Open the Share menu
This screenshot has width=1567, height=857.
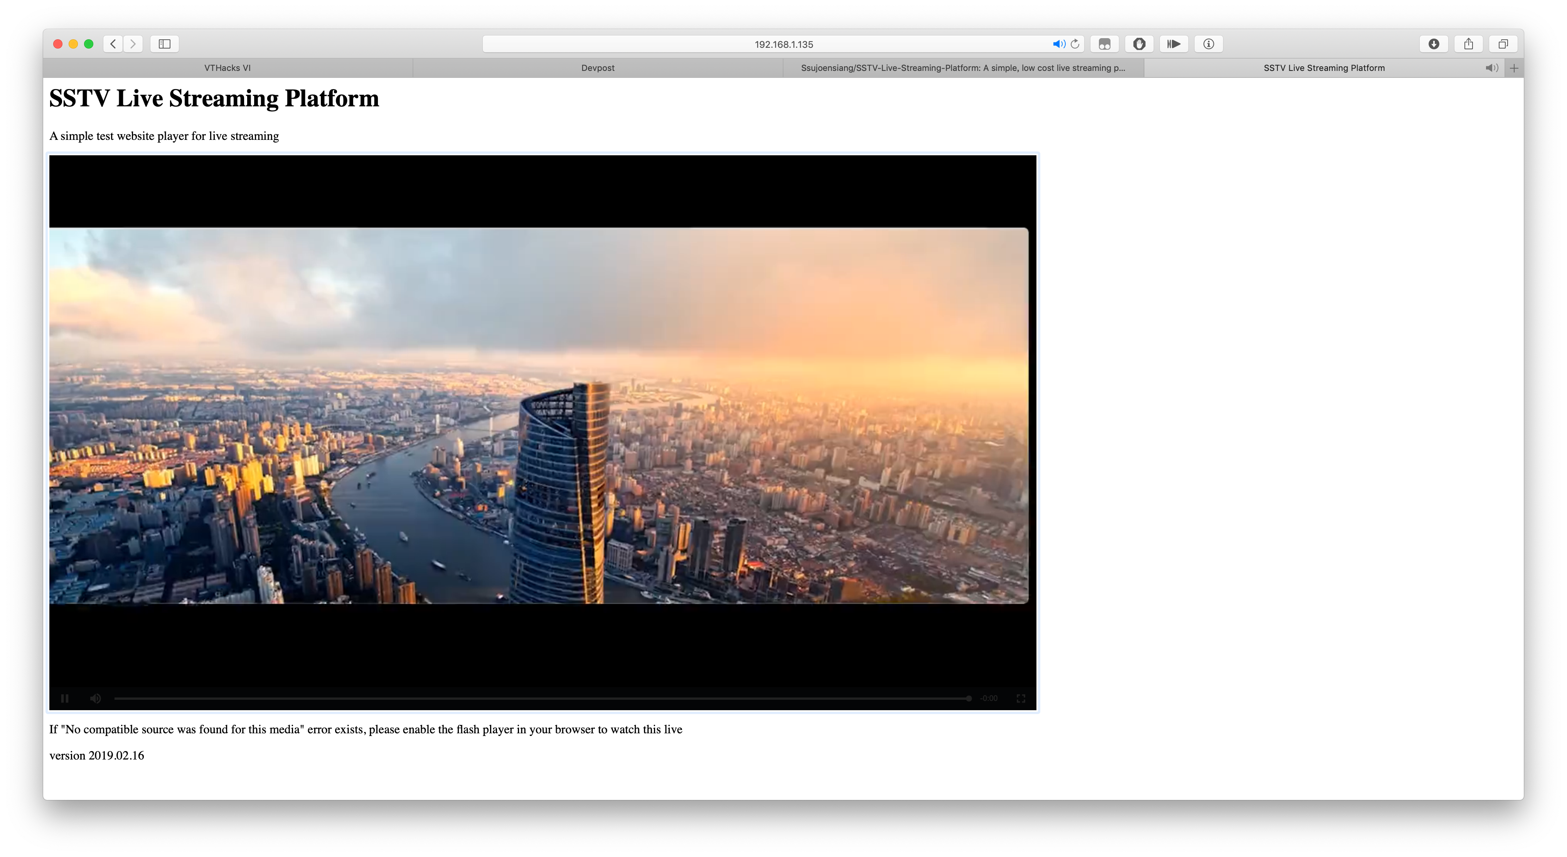pyautogui.click(x=1468, y=44)
